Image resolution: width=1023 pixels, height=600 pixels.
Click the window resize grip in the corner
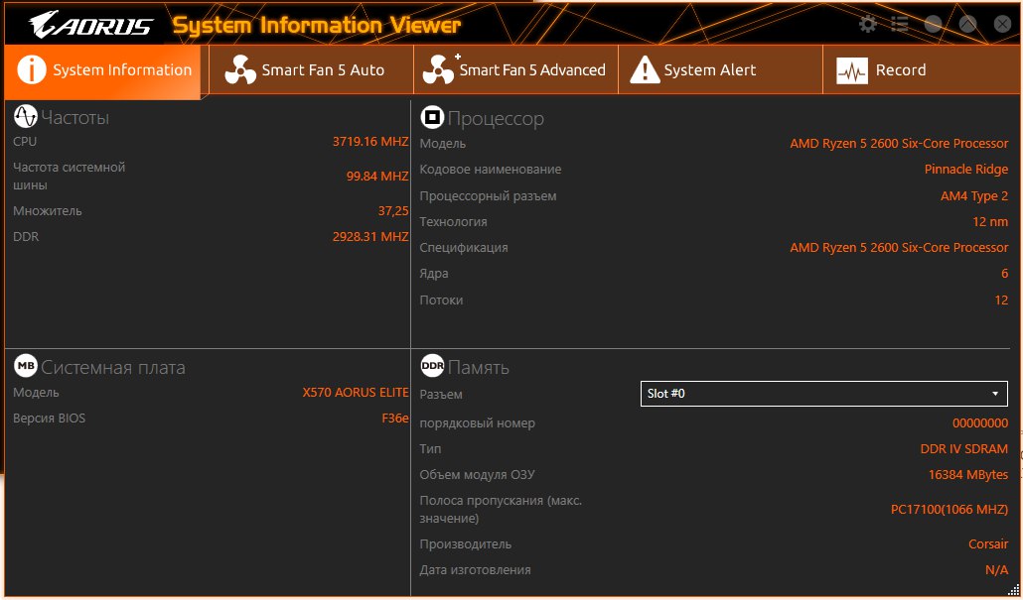click(x=1013, y=589)
